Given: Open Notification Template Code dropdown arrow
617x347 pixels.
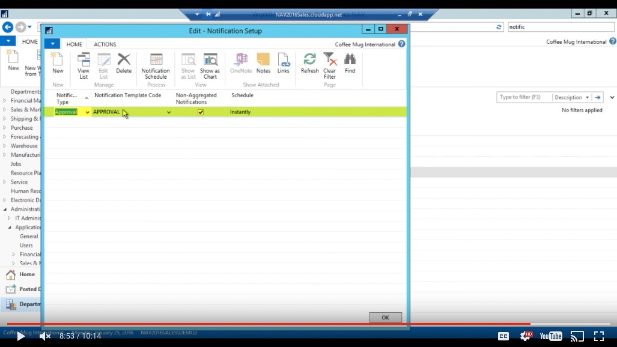Looking at the screenshot, I should [169, 112].
